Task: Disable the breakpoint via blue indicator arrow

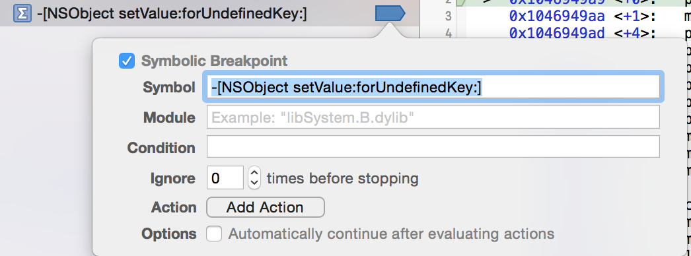Action: tap(390, 14)
